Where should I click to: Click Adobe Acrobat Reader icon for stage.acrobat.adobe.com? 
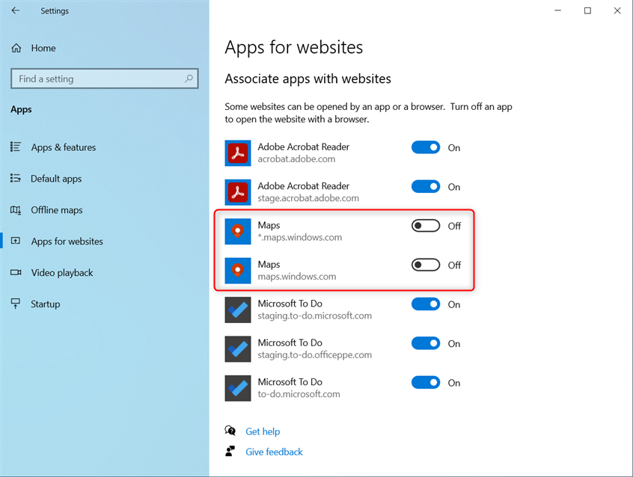tap(238, 192)
